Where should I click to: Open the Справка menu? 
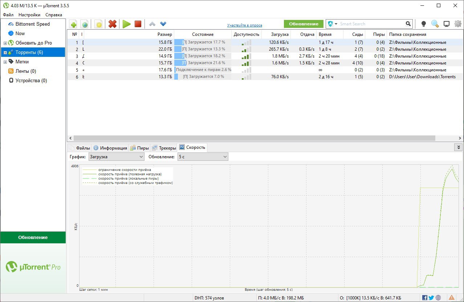(54, 15)
